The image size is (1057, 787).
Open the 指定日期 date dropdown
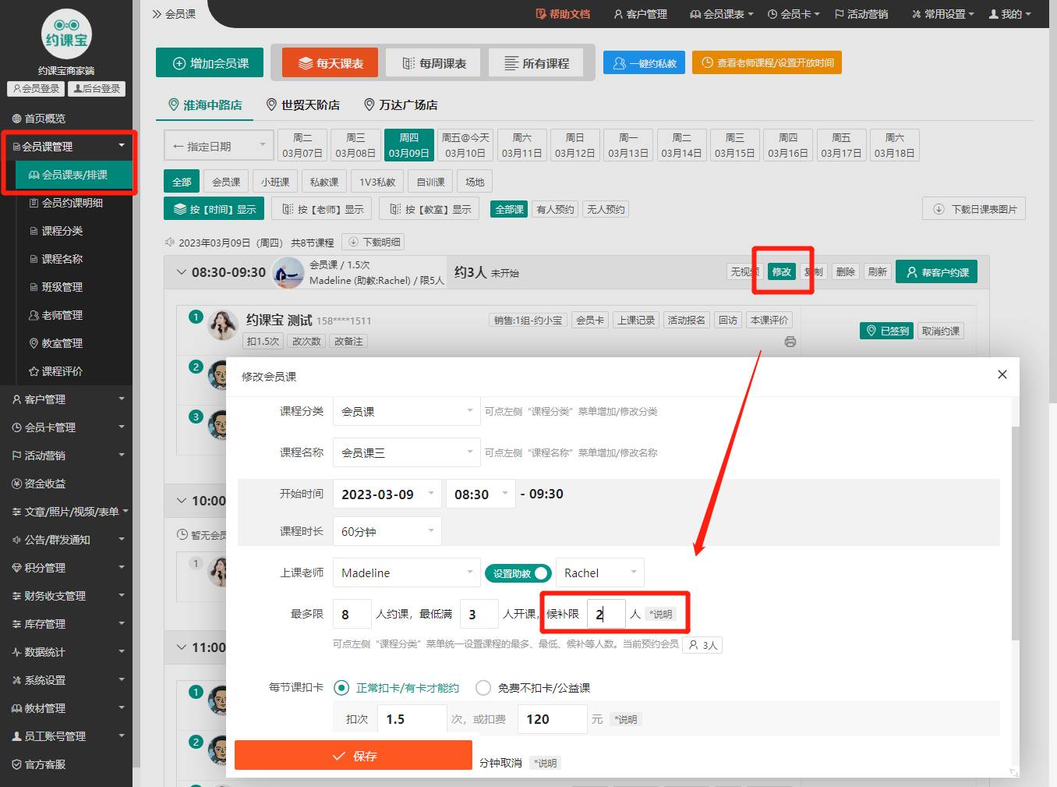click(218, 146)
